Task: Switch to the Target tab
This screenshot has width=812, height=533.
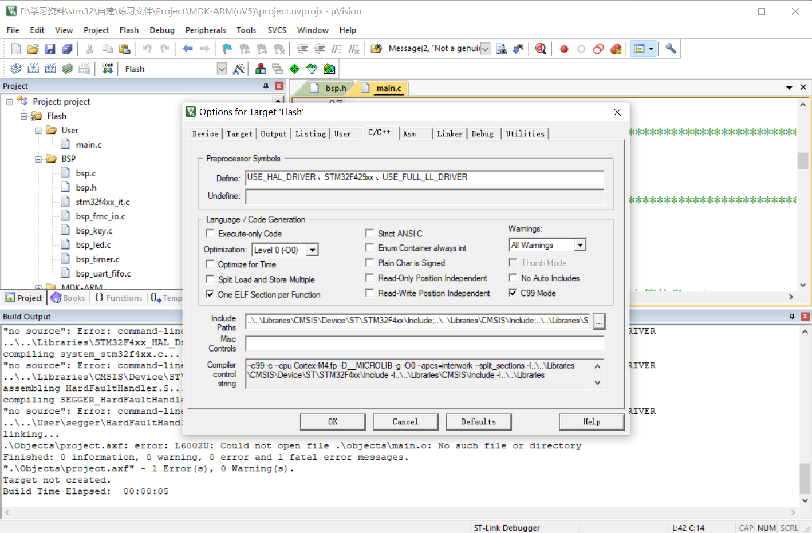Action: pos(239,134)
